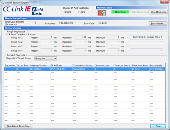Click Total Slave Stations value field
Image resolution: width=170 pixels, height=130 pixels.
tap(33, 23)
